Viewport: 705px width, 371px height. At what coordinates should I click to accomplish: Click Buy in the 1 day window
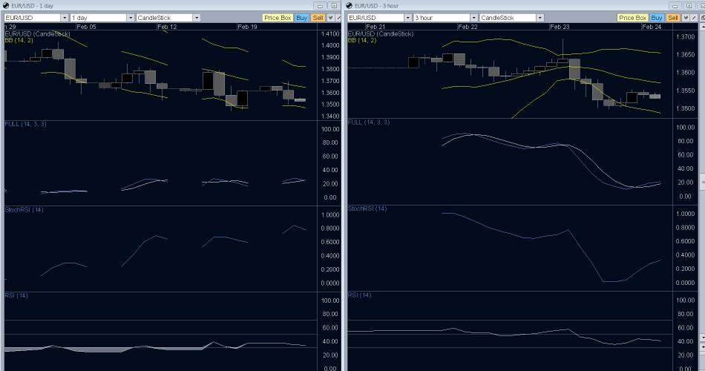tap(302, 18)
